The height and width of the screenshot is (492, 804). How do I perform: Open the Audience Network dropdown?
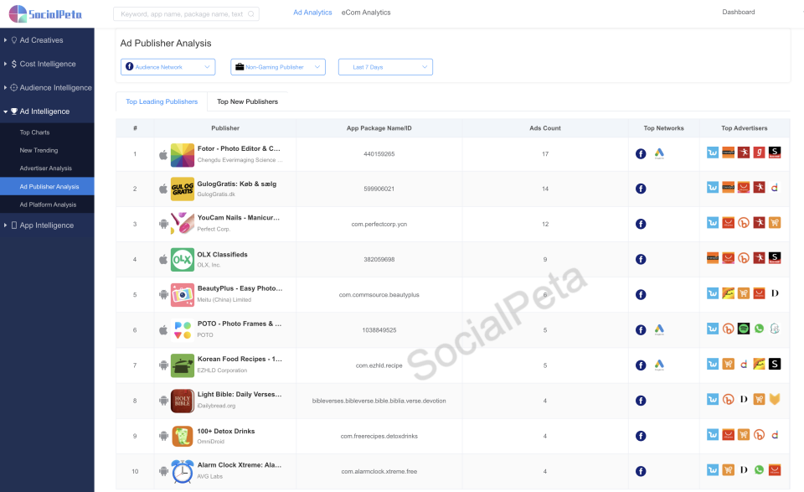[167, 67]
